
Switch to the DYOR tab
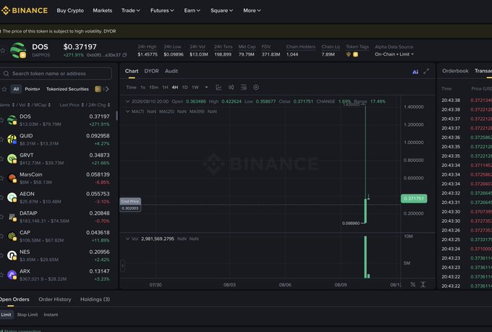(x=151, y=71)
